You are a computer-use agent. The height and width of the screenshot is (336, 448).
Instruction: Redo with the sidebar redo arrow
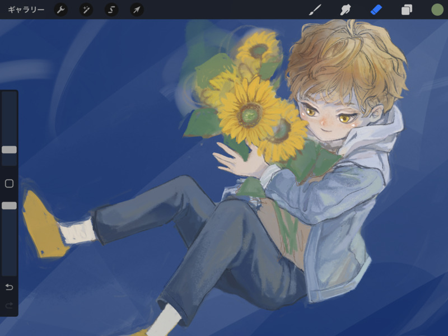9,306
